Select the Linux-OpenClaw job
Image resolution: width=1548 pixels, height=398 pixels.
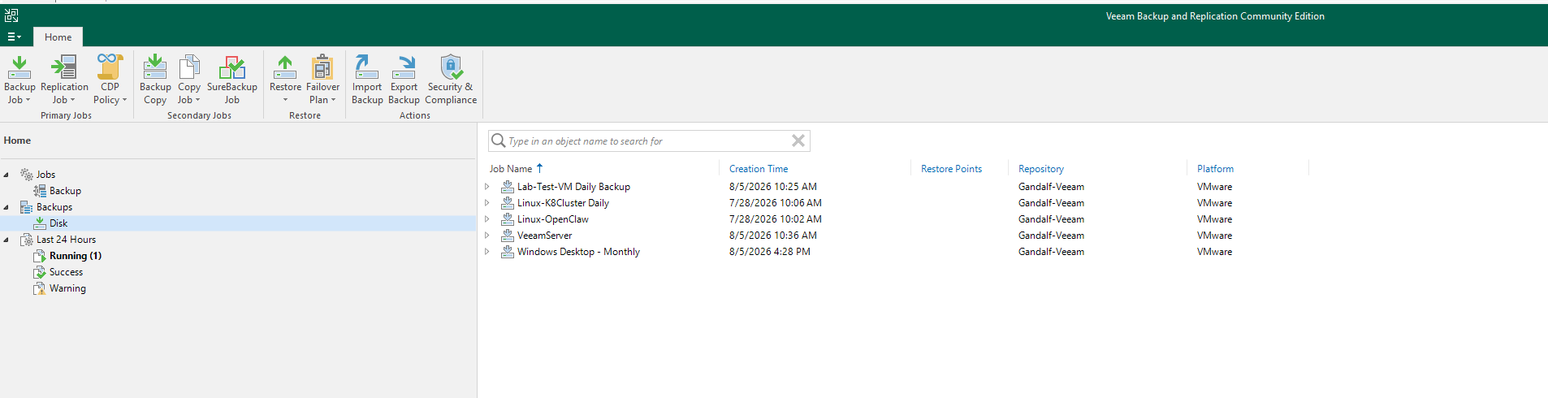click(553, 219)
